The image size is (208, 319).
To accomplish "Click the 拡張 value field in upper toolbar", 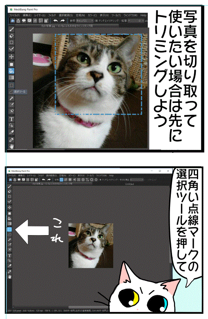I will [x=135, y=21].
